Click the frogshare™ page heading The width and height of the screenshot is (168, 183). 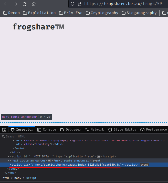38,27
